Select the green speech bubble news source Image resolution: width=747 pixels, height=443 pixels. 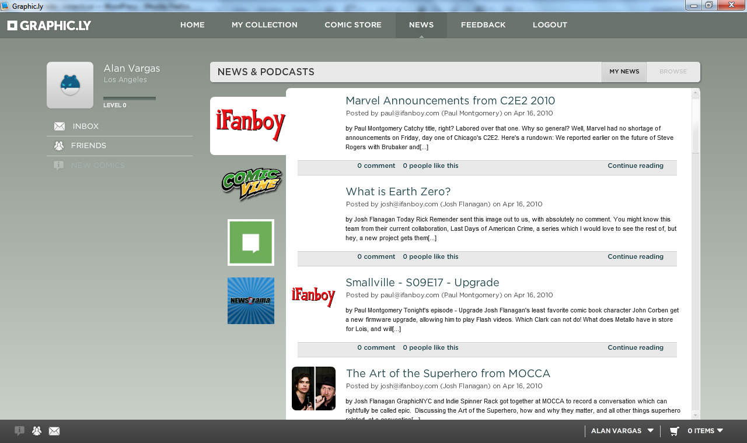[x=251, y=242]
